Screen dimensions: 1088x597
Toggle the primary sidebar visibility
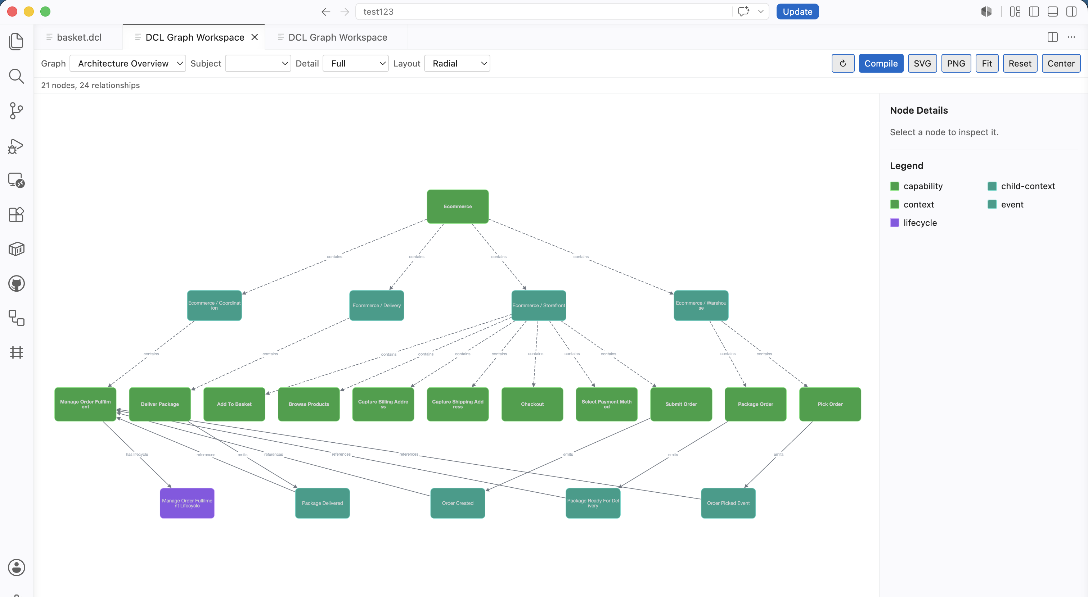1034,12
